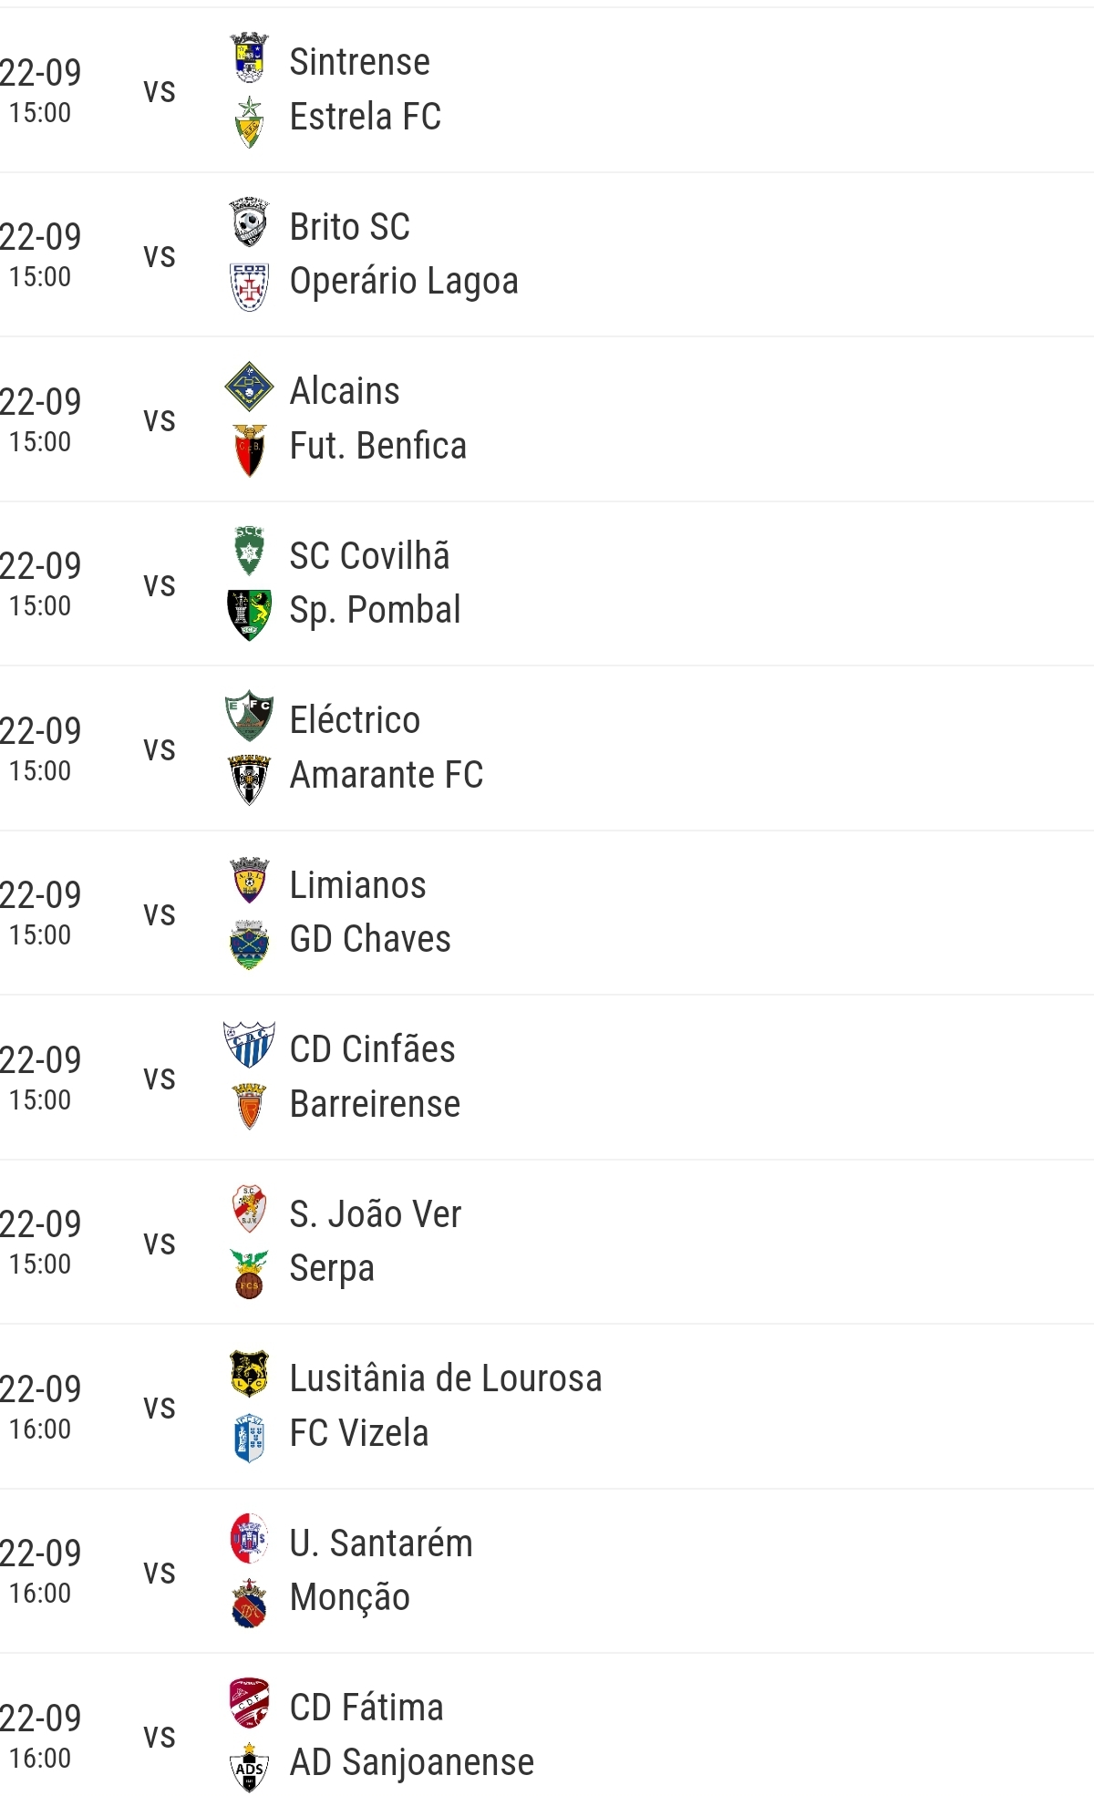Open the U. Santarém vs Monção match row
Screen dimensions: 1094x1796
click(547, 1571)
